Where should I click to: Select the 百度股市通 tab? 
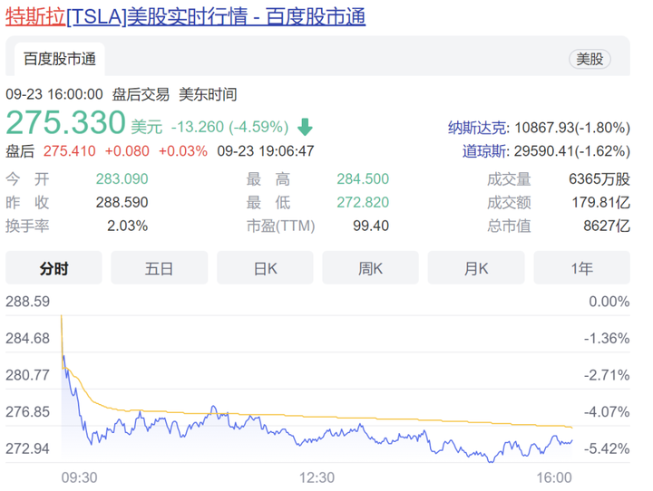[x=60, y=59]
